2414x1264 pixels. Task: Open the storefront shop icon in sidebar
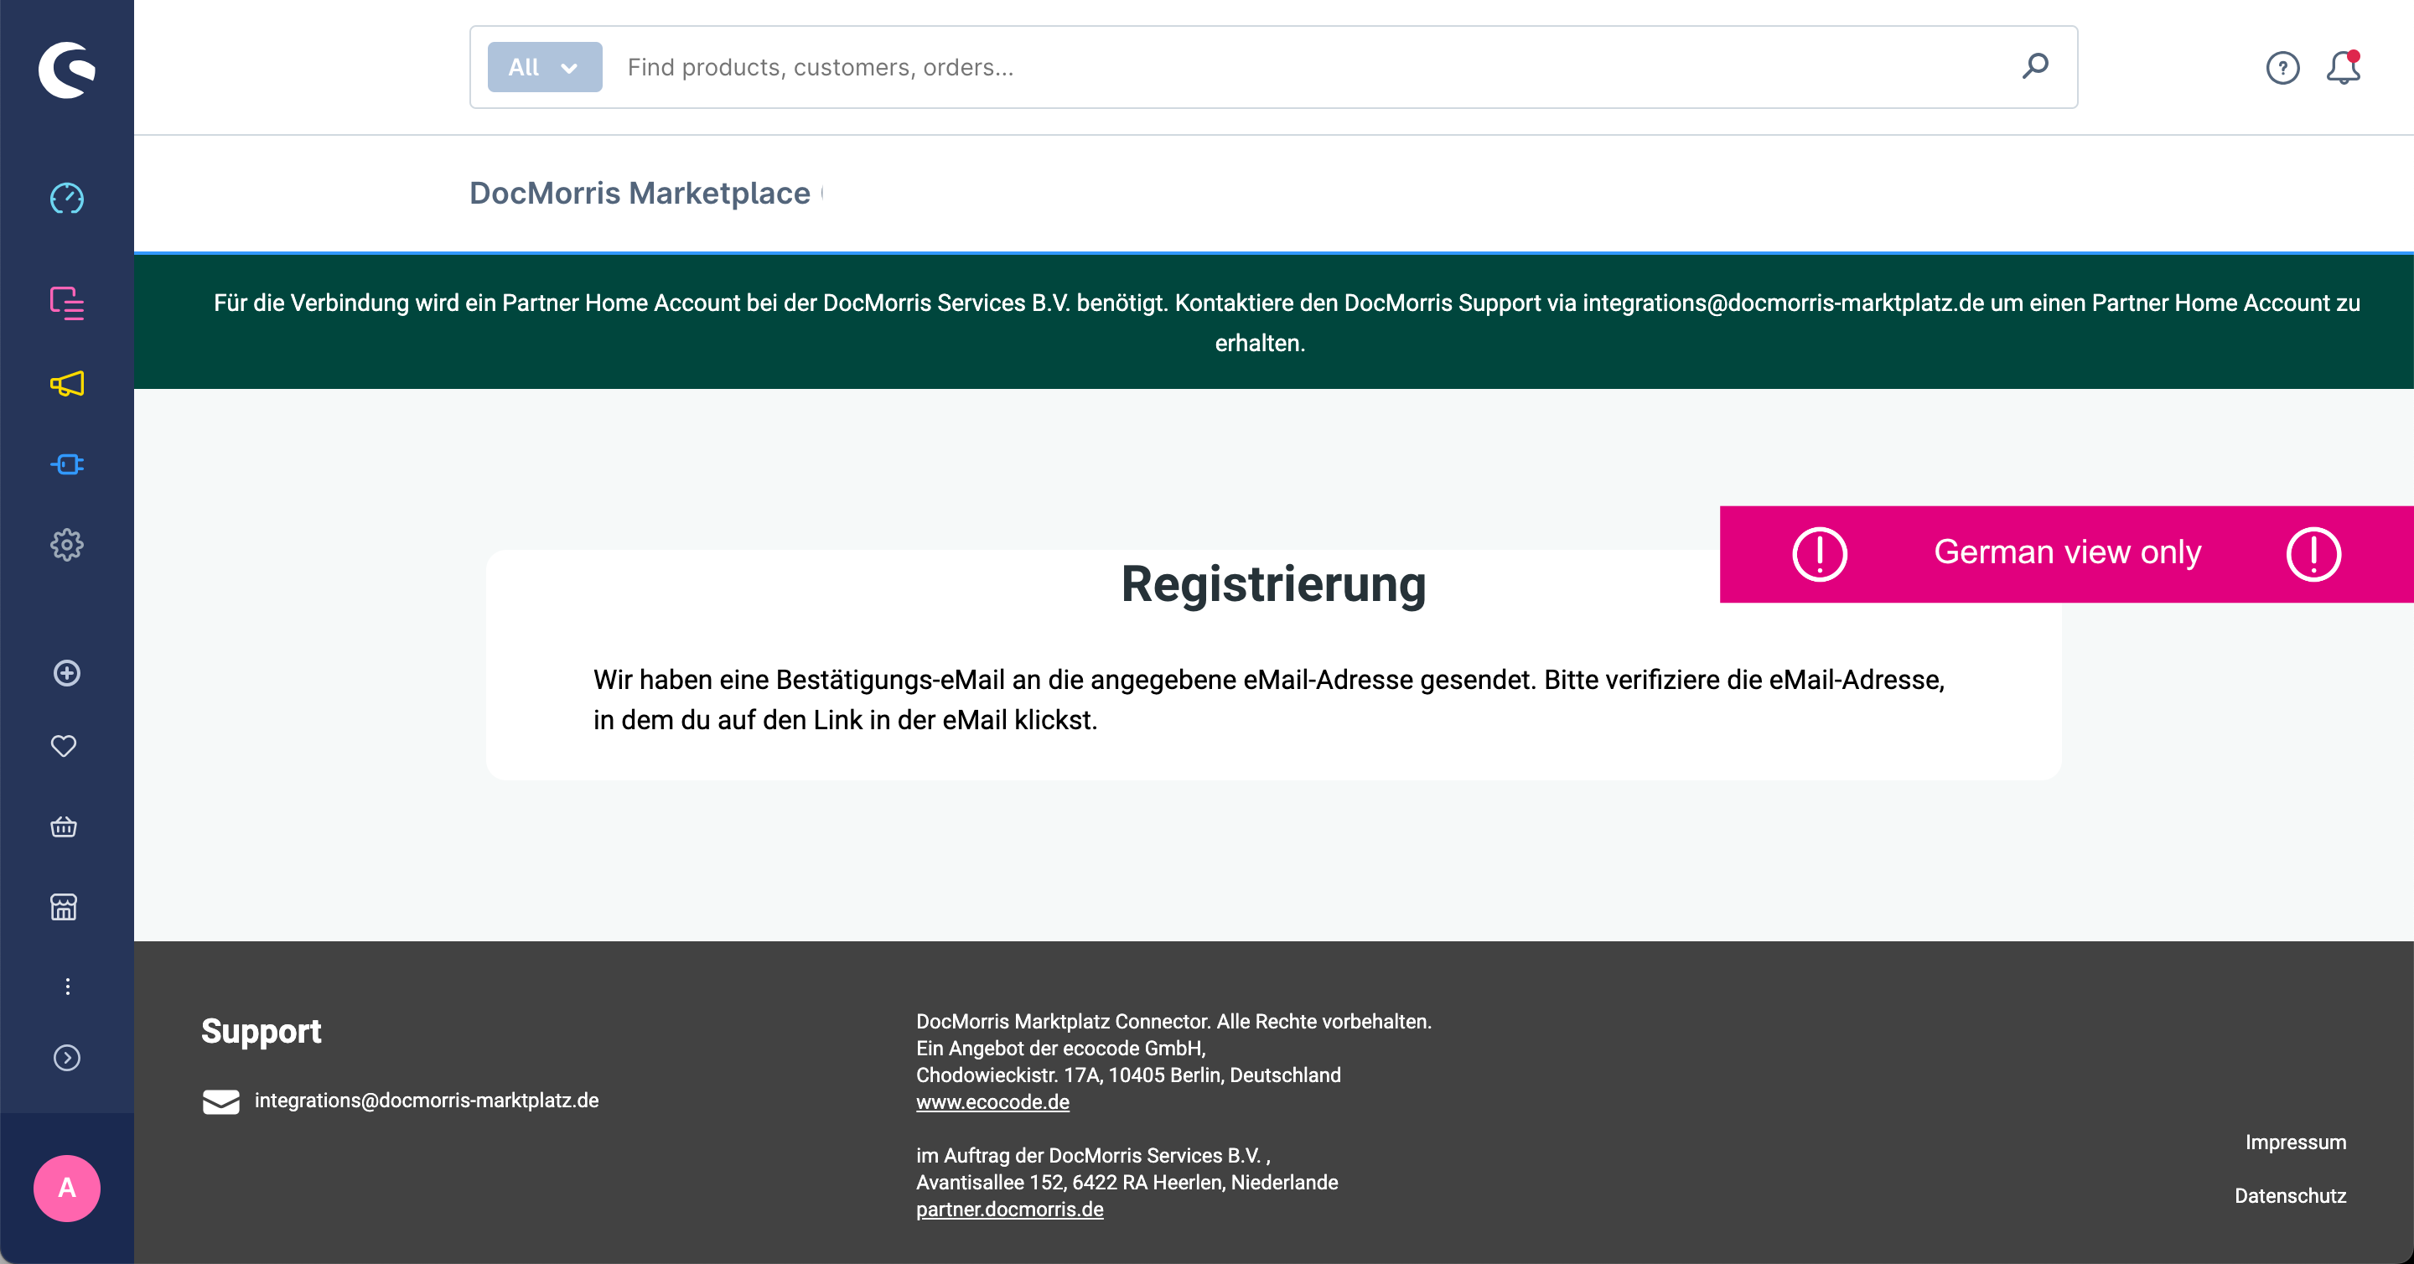coord(64,907)
